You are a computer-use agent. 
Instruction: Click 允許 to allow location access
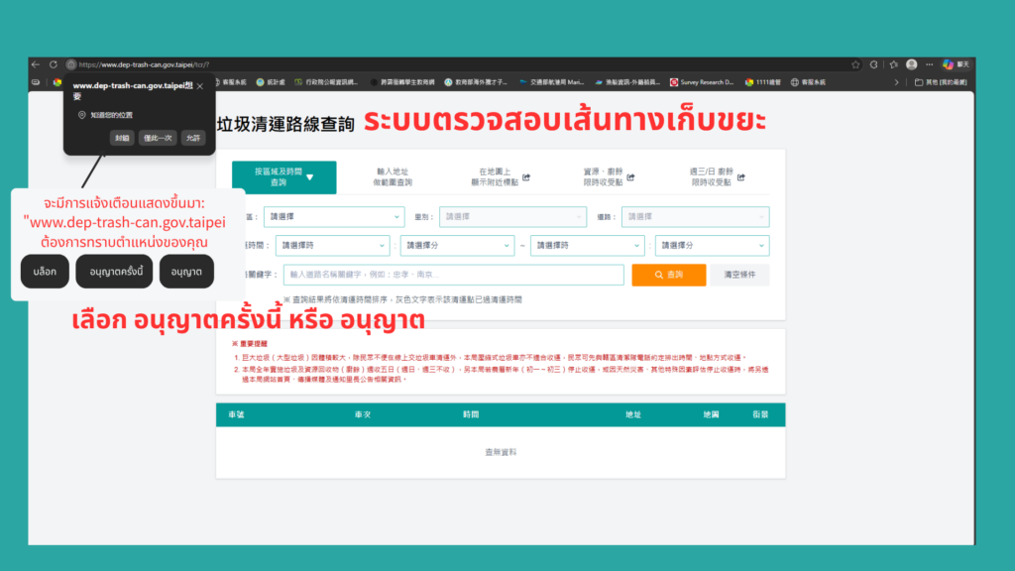(193, 138)
